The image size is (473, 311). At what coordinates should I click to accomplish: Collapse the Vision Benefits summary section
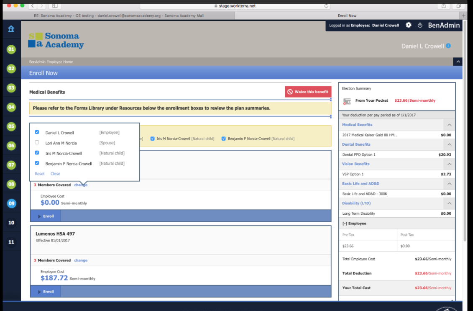coord(449,164)
